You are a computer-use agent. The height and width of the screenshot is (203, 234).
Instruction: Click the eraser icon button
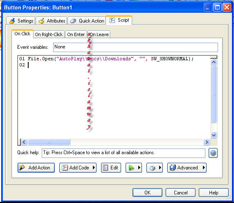[x=152, y=168]
